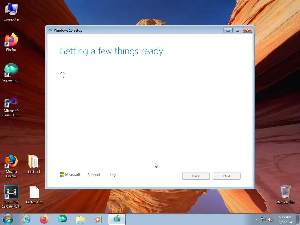
Task: Show hidden tray icons arrow
Action: tap(256, 219)
